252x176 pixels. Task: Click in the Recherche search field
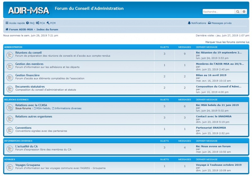(219, 12)
